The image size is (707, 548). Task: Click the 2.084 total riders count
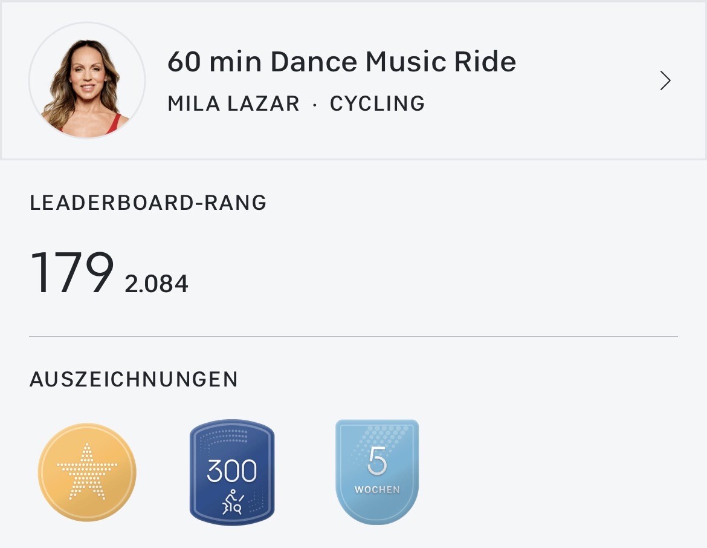(x=157, y=284)
